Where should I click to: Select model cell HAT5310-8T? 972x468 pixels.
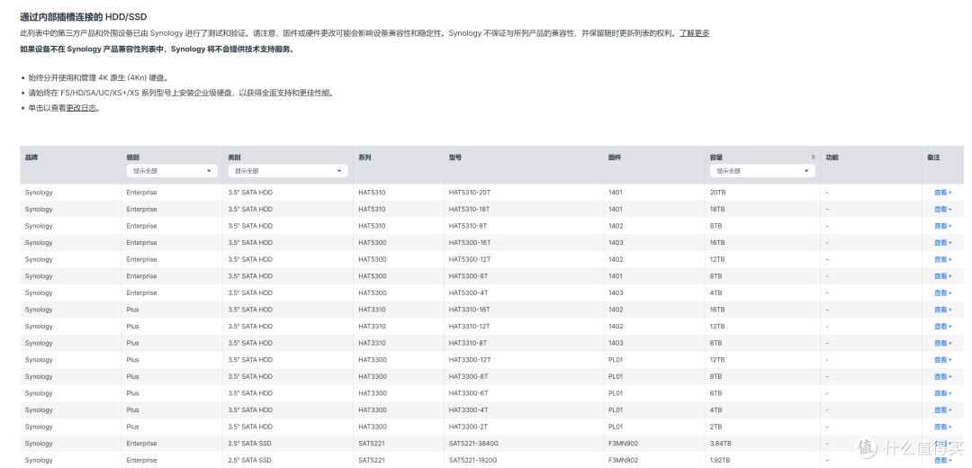click(468, 226)
